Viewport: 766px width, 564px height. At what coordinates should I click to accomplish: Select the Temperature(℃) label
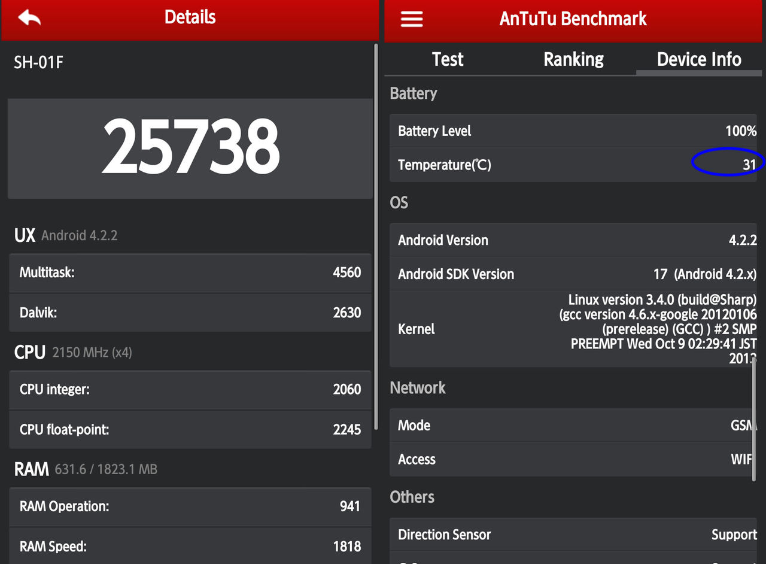(445, 165)
